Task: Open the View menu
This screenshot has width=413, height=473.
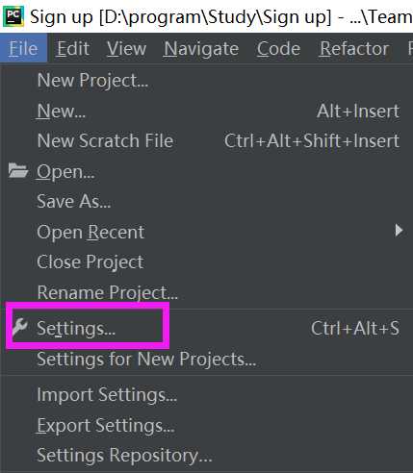Action: point(127,49)
